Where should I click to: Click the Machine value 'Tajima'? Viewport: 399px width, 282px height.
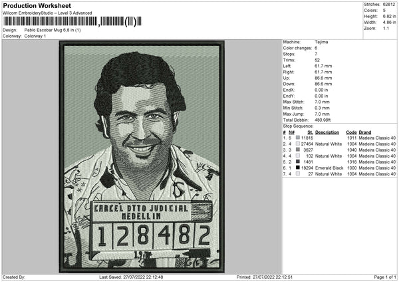point(321,42)
